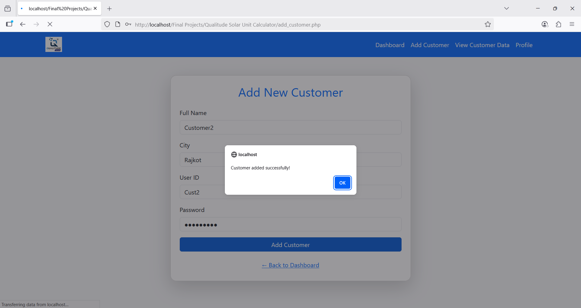Close the current localhost browser tab
Screen dimensions: 581x308
point(95,8)
